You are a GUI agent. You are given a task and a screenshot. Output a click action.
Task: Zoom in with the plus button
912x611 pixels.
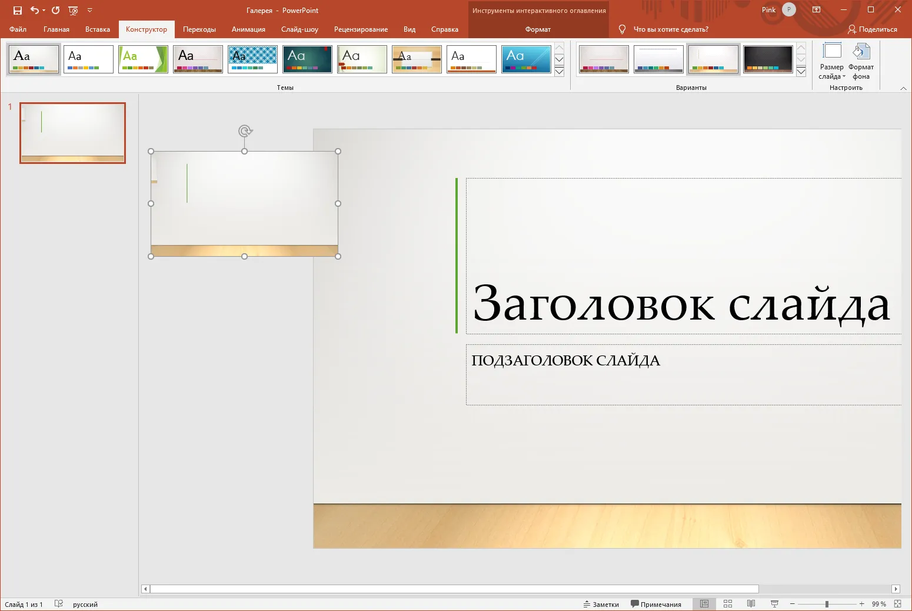tap(861, 604)
